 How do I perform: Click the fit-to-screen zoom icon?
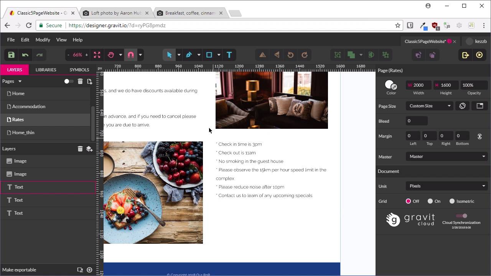(x=97, y=55)
